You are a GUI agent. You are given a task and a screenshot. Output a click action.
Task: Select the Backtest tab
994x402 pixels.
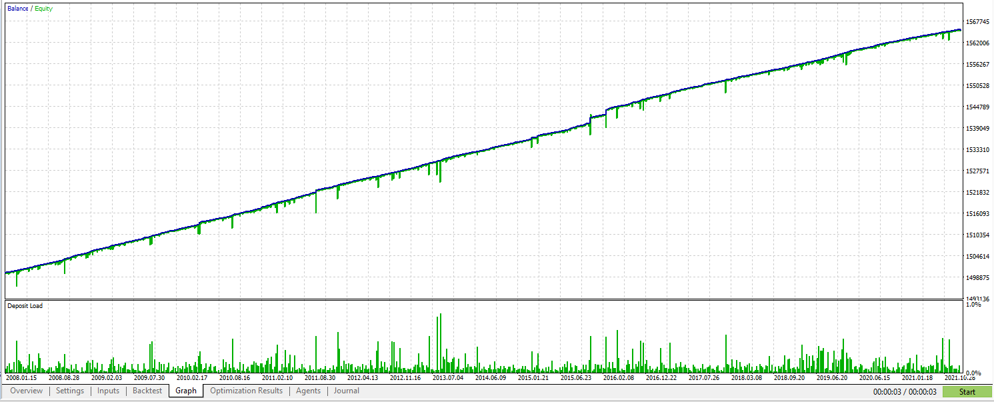(x=147, y=391)
